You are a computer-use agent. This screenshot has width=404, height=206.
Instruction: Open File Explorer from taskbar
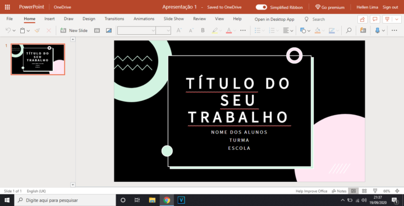pyautogui.click(x=152, y=200)
